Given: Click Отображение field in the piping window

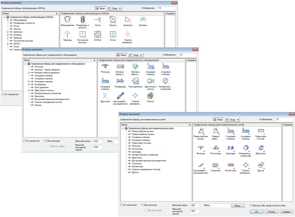Looking at the screenshot, I should tap(167, 8).
